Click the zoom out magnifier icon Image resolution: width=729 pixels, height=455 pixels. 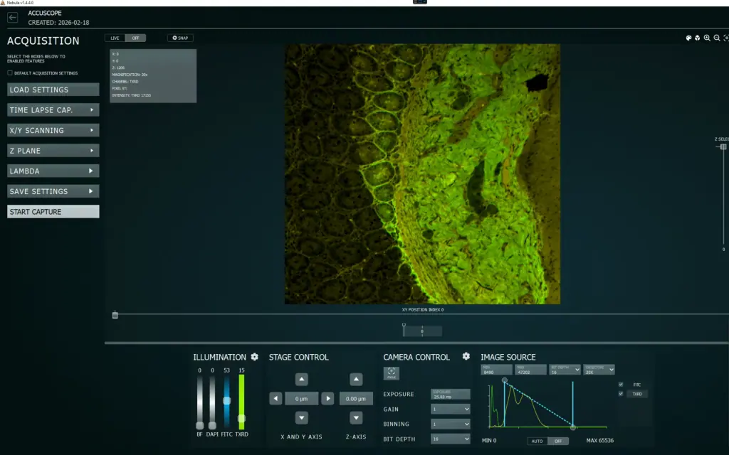point(717,38)
